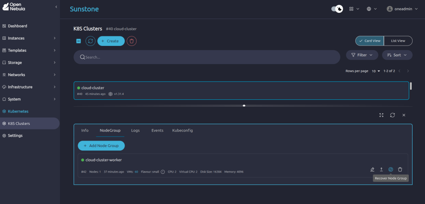The image size is (425, 204).
Task: Click the cluster list scrollbar
Action: tap(411, 86)
